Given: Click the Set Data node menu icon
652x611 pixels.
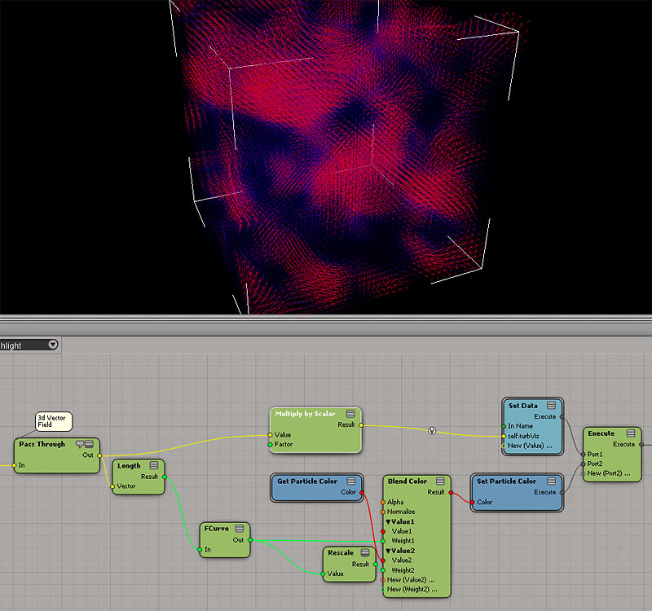Looking at the screenshot, I should click(x=551, y=406).
